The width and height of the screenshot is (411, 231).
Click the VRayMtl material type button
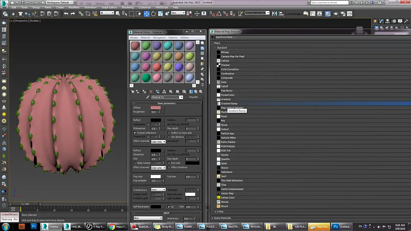193,97
